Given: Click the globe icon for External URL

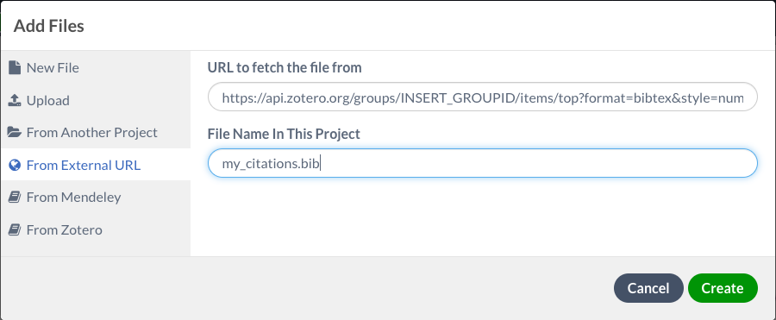Looking at the screenshot, I should click(15, 165).
